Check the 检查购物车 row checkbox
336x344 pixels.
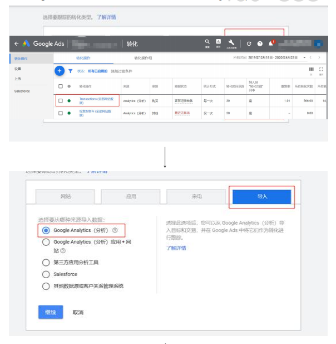pos(61,113)
